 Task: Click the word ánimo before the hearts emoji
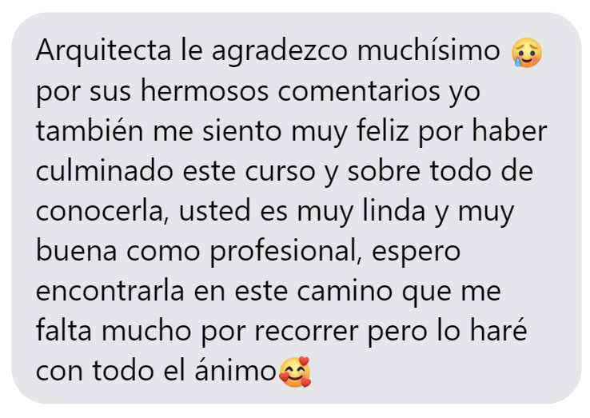coord(236,370)
